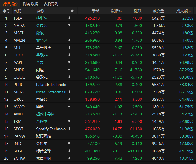This screenshot has width=196, height=164.
Task: Click the star marker in INTC row
Action: click(x=69, y=143)
